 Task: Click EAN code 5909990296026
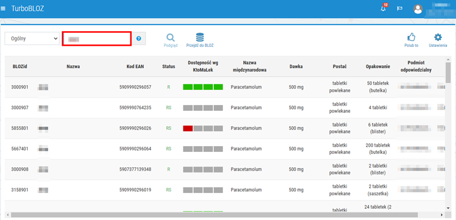[135, 128]
